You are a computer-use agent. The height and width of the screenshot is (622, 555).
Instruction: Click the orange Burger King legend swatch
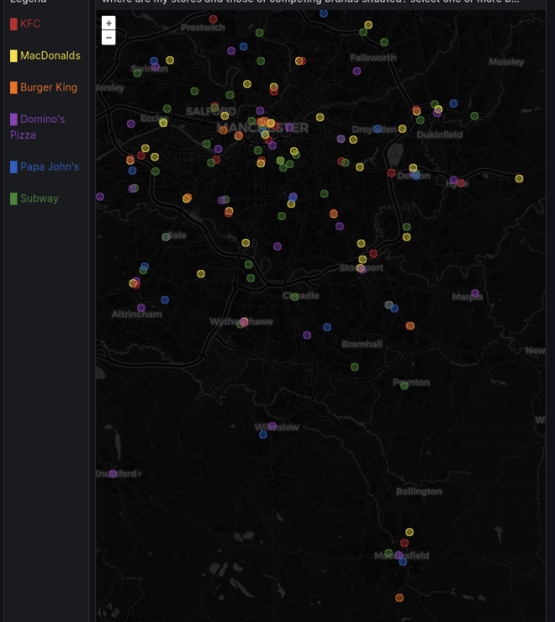[x=13, y=87]
